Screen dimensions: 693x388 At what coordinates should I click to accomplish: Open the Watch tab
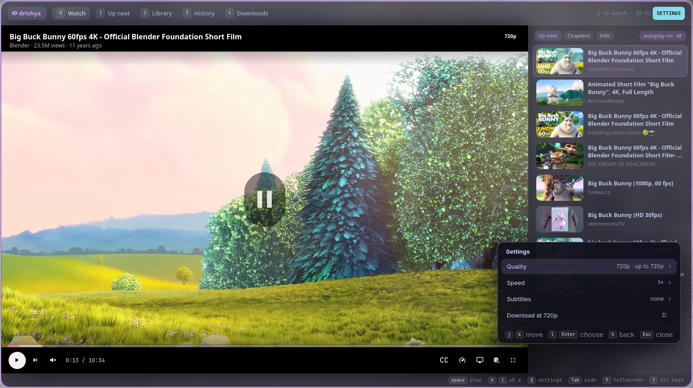point(71,13)
